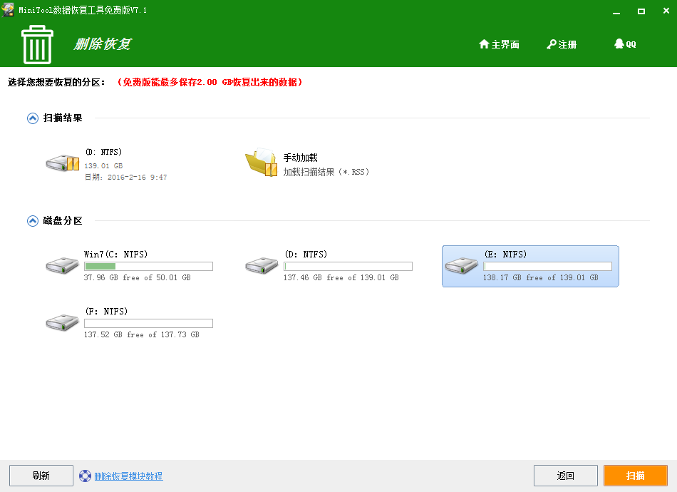The width and height of the screenshot is (677, 492).
Task: Close the MiniTool window
Action: 666,11
